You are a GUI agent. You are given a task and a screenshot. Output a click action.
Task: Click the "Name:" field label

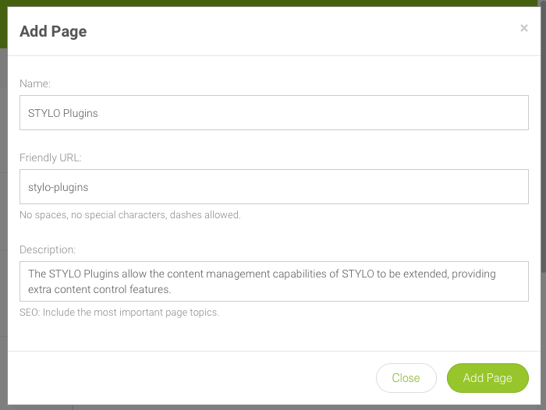tap(35, 83)
